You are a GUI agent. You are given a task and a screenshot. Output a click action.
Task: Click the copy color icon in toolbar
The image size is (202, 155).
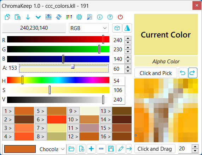7,17
